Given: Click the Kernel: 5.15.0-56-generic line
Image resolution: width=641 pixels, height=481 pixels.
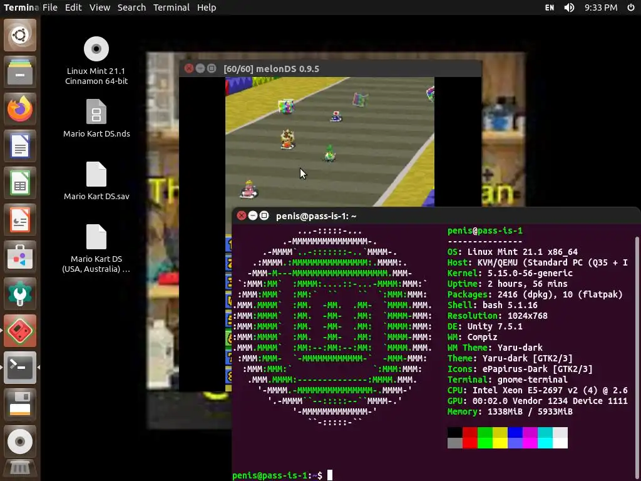Looking at the screenshot, I should [510, 273].
